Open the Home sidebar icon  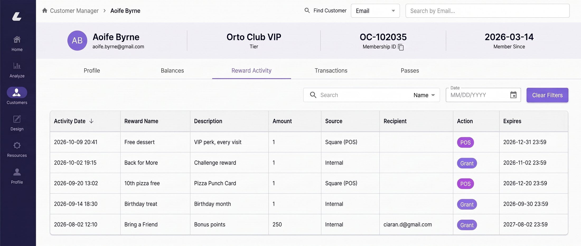(17, 40)
